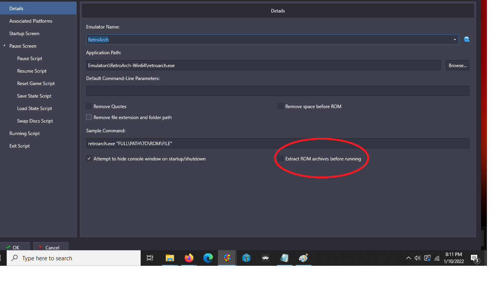Image resolution: width=499 pixels, height=281 pixels.
Task: Open File Explorer in the taskbar
Action: pyautogui.click(x=170, y=258)
